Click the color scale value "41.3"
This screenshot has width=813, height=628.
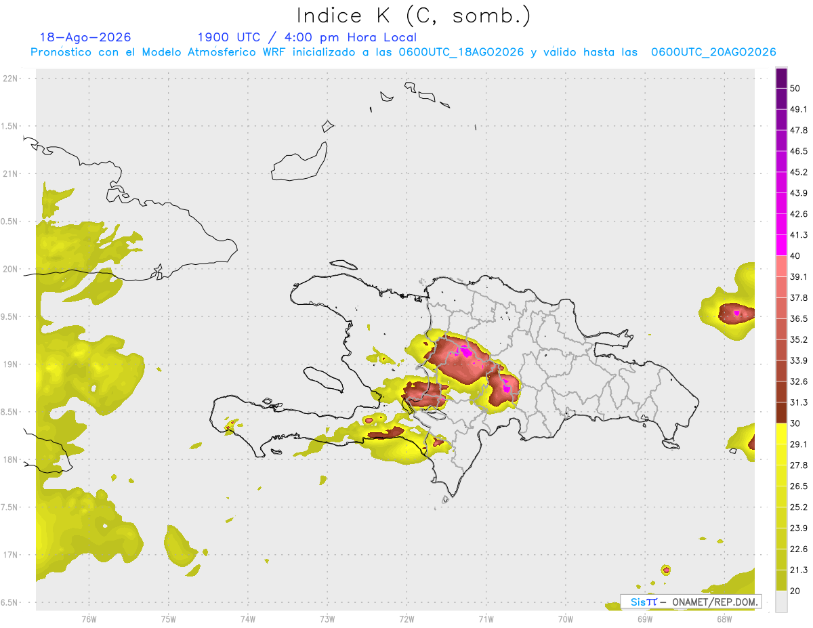(799, 235)
